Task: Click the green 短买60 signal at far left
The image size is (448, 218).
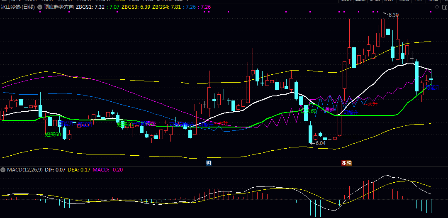Action: [53, 134]
